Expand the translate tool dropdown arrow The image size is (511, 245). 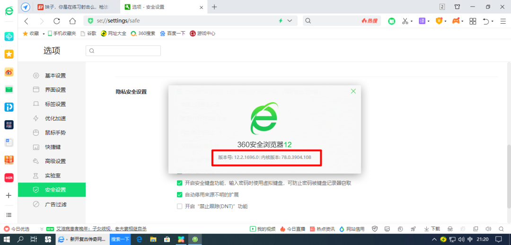pyautogui.click(x=429, y=21)
